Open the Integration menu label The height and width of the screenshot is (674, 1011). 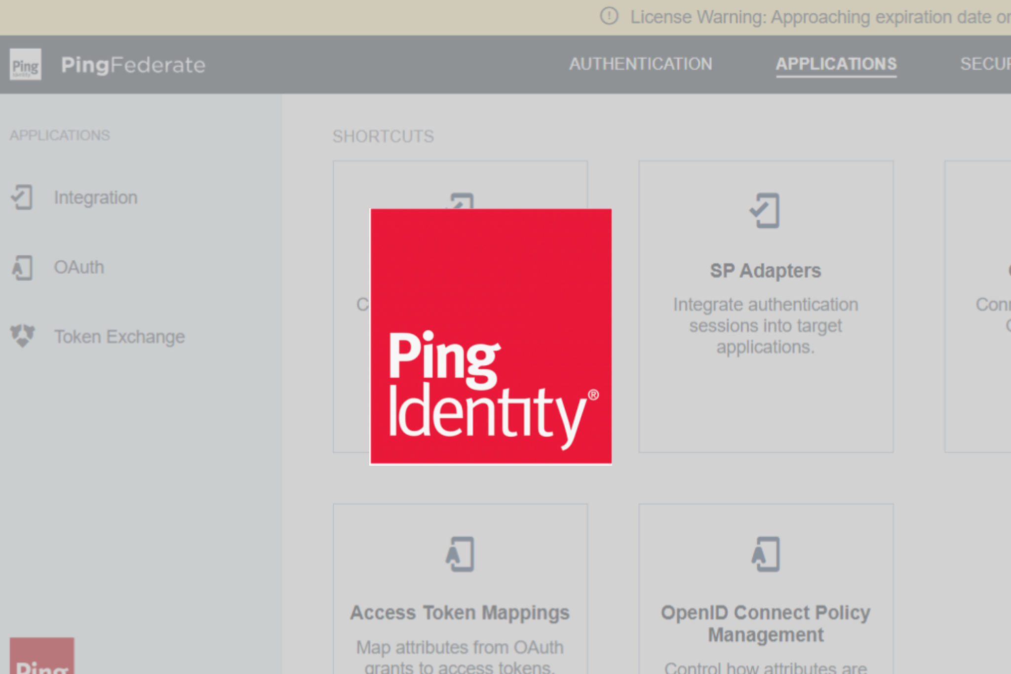(96, 198)
